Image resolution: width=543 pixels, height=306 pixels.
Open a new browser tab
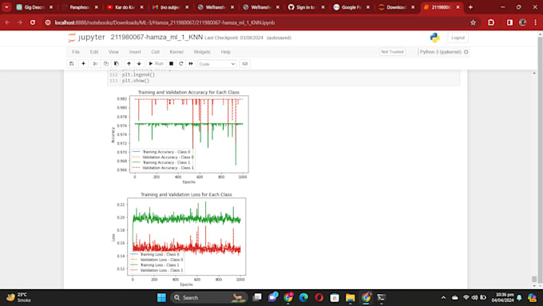pyautogui.click(x=470, y=7)
